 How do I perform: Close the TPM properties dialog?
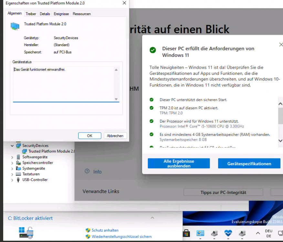[x=124, y=3]
